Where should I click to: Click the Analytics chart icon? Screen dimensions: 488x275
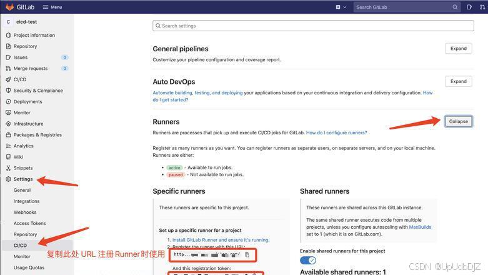8,146
